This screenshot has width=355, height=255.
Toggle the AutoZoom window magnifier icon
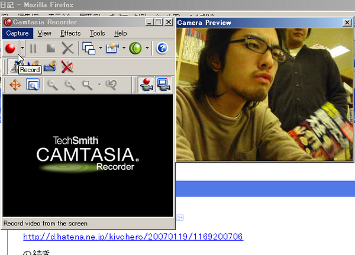pyautogui.click(x=33, y=85)
